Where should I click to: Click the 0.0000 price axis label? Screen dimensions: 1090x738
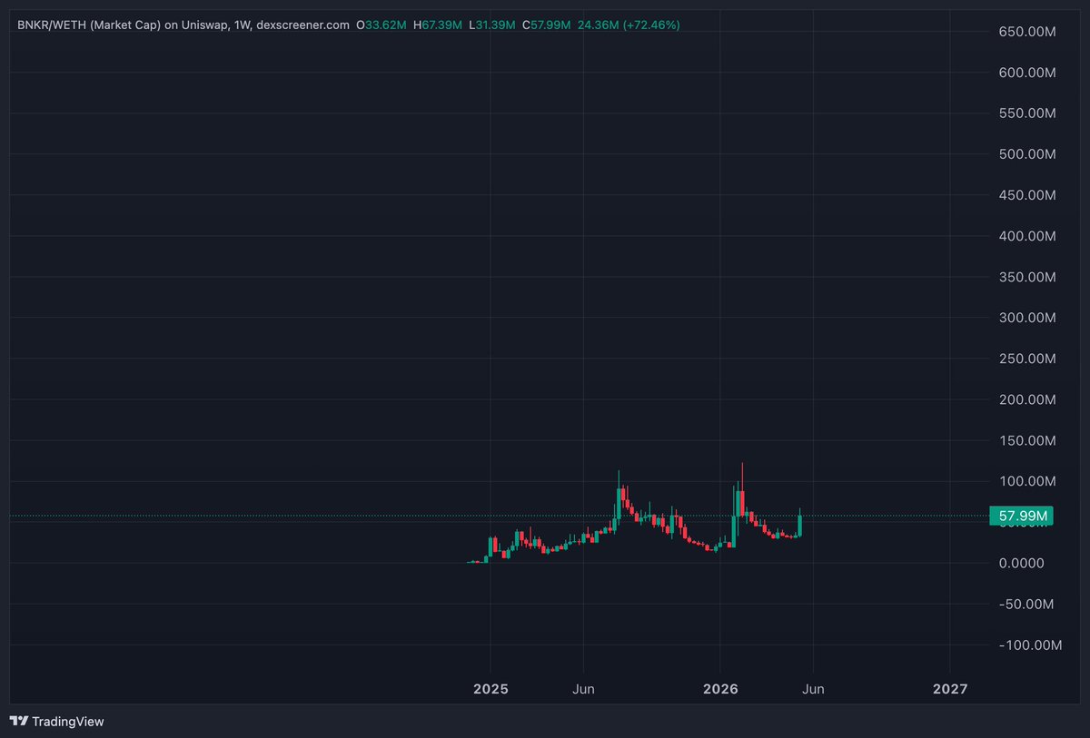pos(1021,563)
